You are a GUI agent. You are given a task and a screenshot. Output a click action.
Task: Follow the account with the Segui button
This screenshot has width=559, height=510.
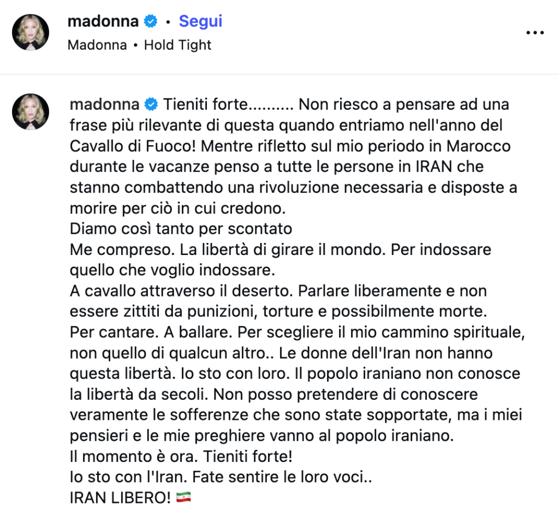[x=200, y=21]
